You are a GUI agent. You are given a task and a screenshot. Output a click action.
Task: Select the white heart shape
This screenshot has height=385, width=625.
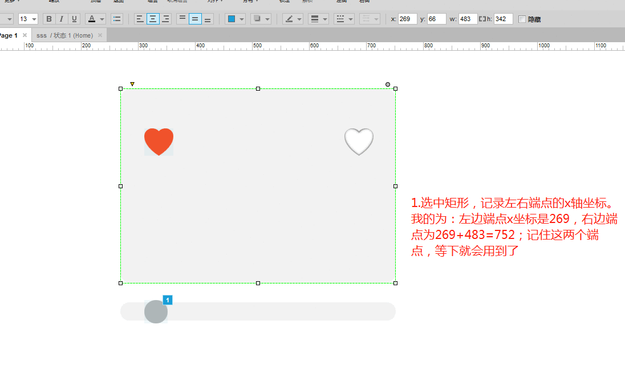pos(359,141)
